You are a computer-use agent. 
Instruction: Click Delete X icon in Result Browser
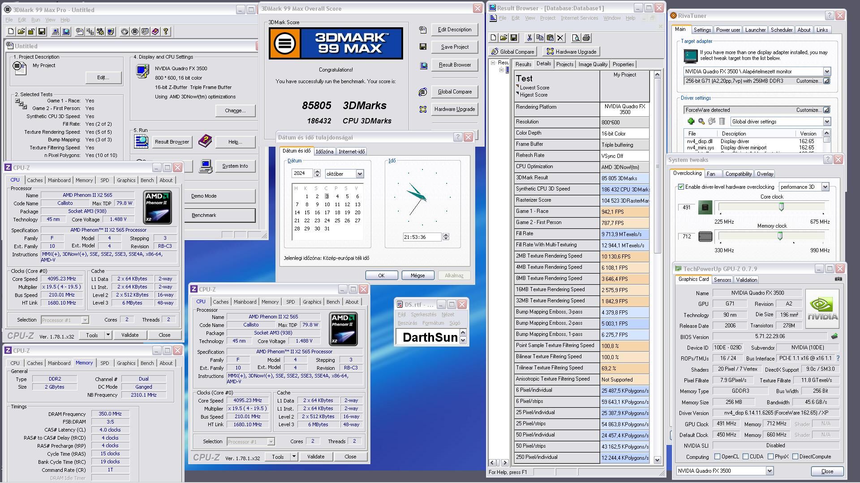click(x=560, y=38)
